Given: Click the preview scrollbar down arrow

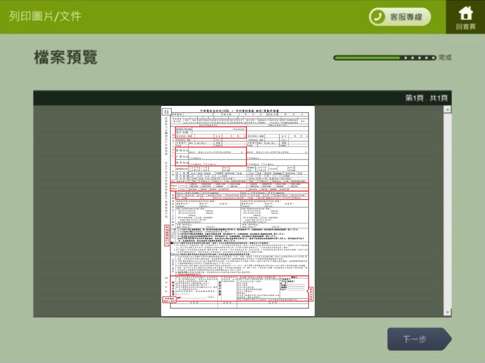Looking at the screenshot, I should coord(447,313).
